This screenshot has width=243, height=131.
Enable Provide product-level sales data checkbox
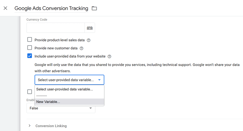click(x=30, y=40)
